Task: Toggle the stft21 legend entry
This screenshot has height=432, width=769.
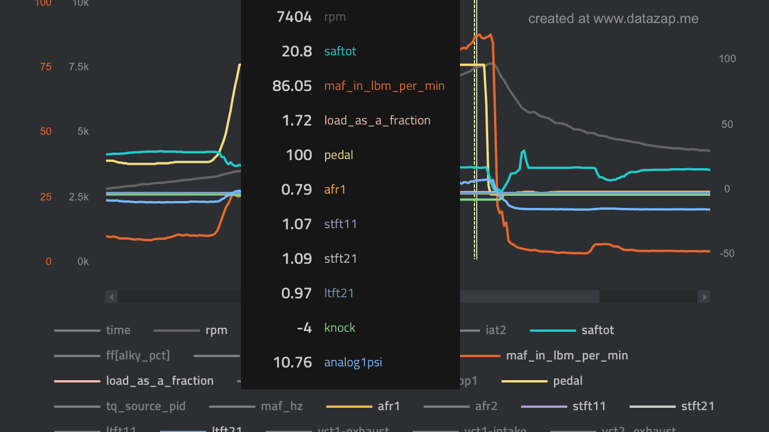Action: point(672,406)
